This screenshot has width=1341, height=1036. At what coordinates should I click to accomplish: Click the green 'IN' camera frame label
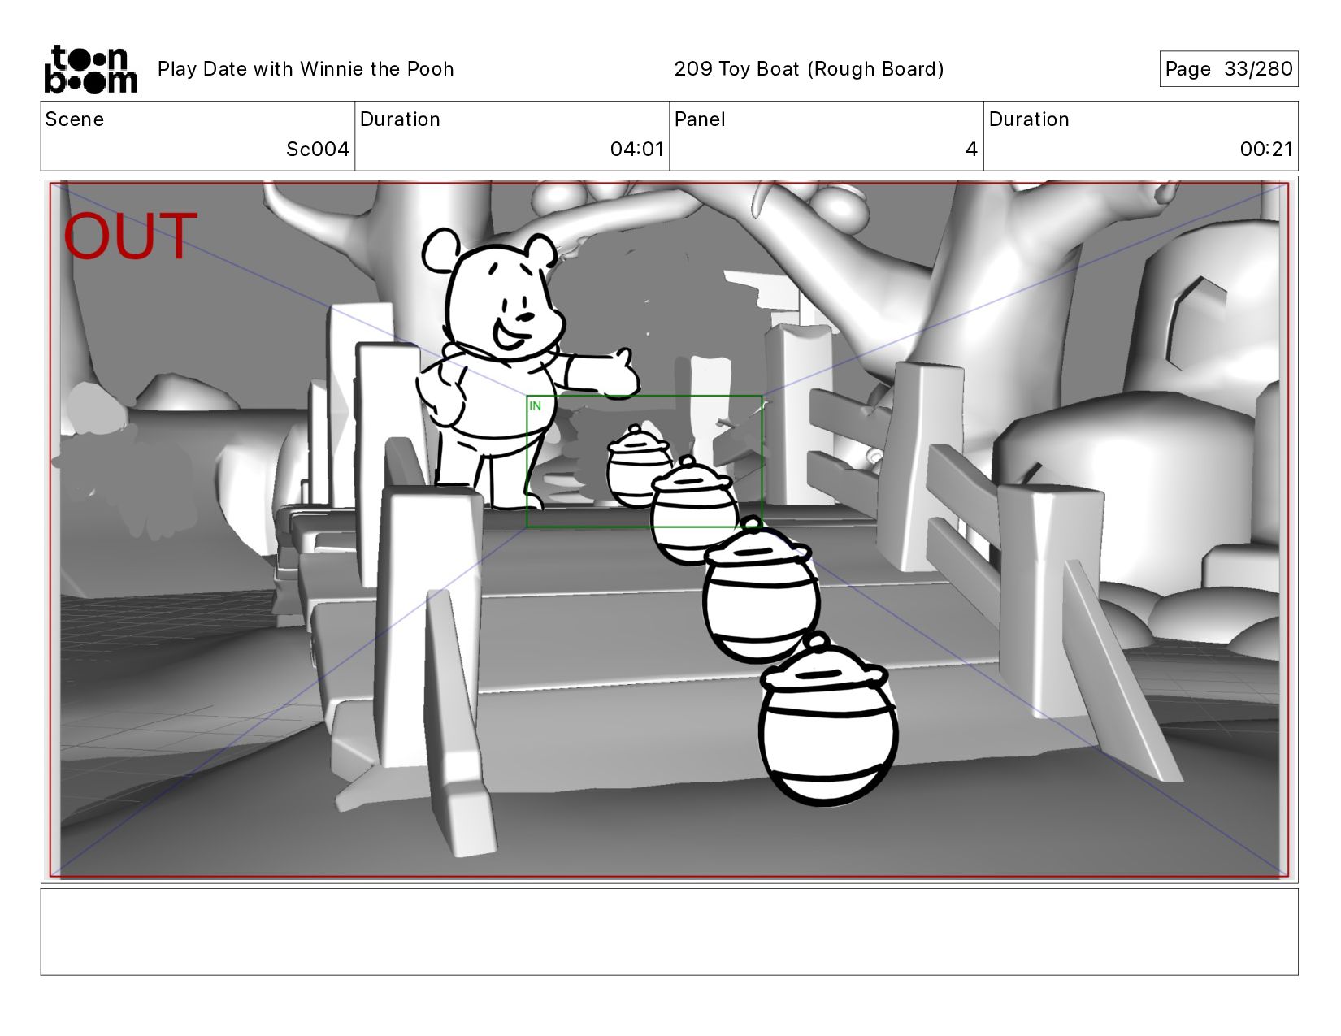click(x=535, y=405)
